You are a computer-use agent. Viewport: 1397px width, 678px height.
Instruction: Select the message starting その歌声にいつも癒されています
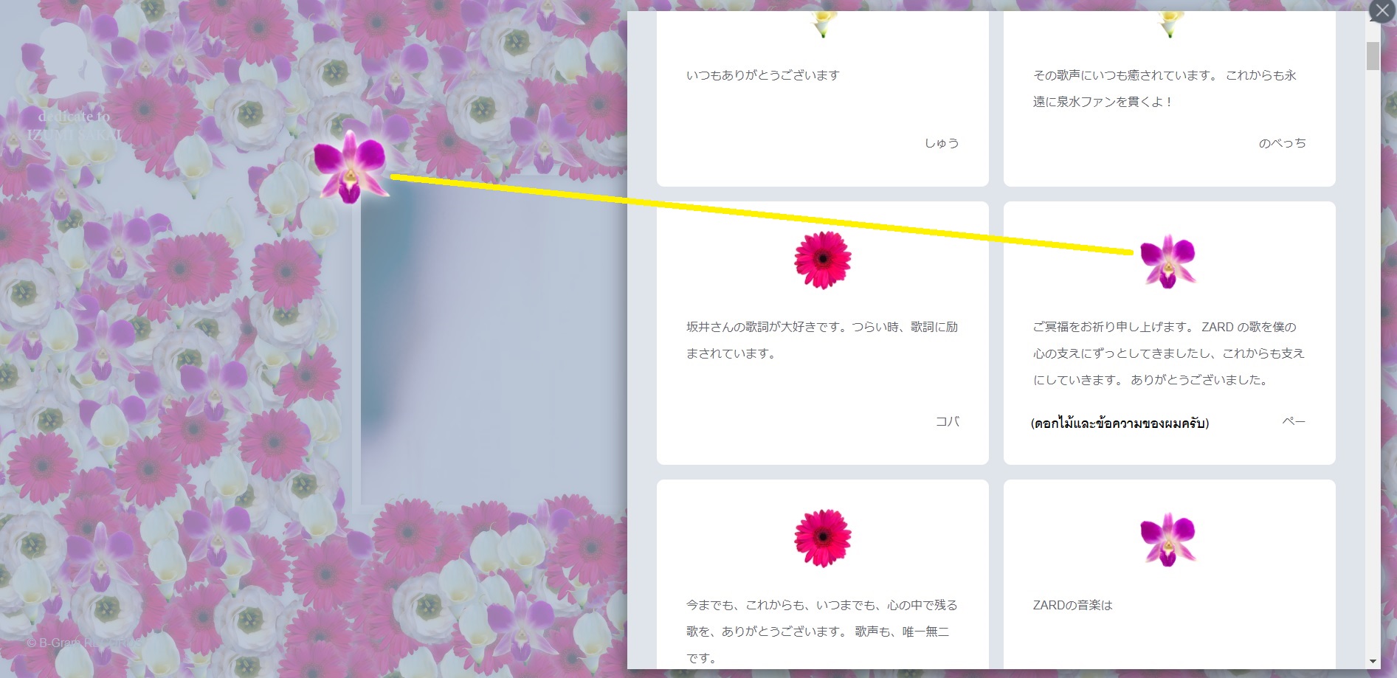[x=1165, y=89]
